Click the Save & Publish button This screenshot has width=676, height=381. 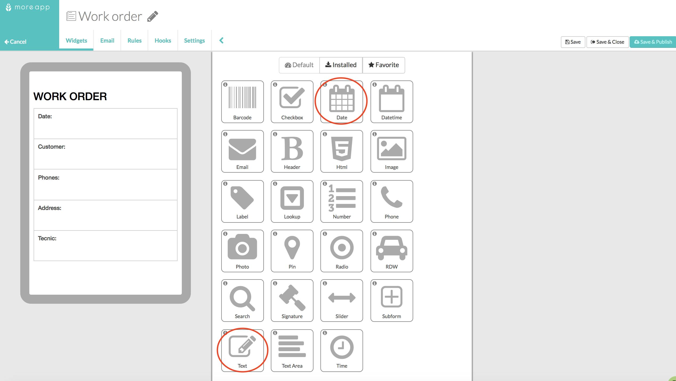click(653, 41)
